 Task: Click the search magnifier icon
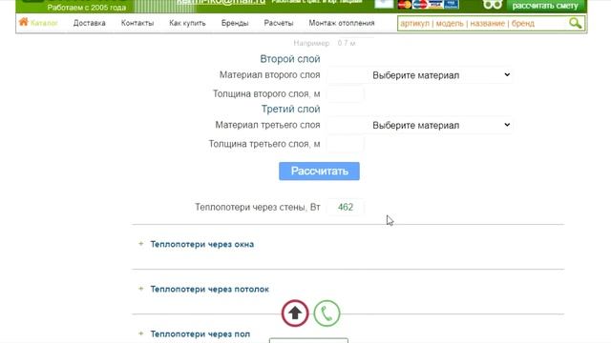click(x=575, y=23)
